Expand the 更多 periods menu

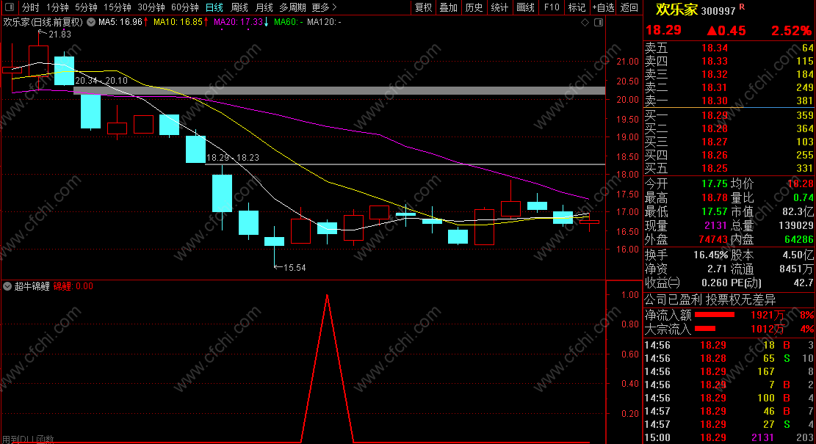click(324, 7)
